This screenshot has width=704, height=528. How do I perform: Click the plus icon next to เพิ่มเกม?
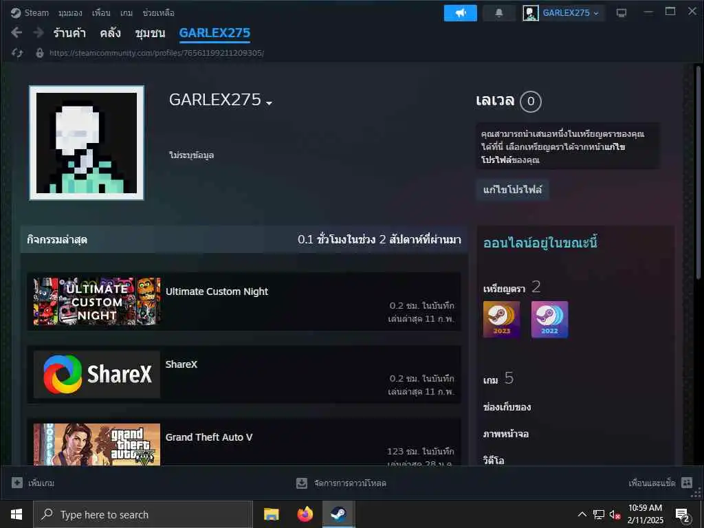point(17,483)
